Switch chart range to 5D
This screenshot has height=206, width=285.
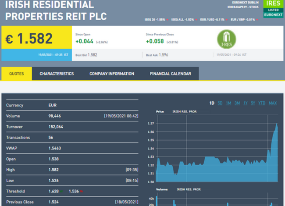click(x=220, y=103)
